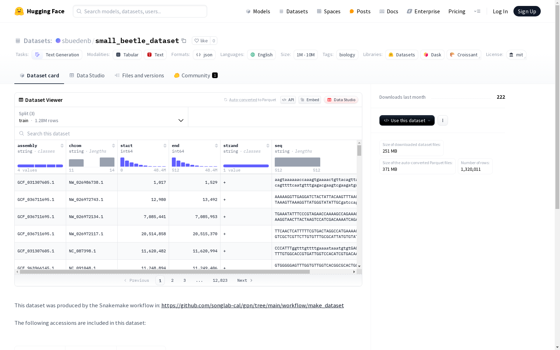Sort the assembly column
Screen dimensions: 560x350
click(62, 146)
